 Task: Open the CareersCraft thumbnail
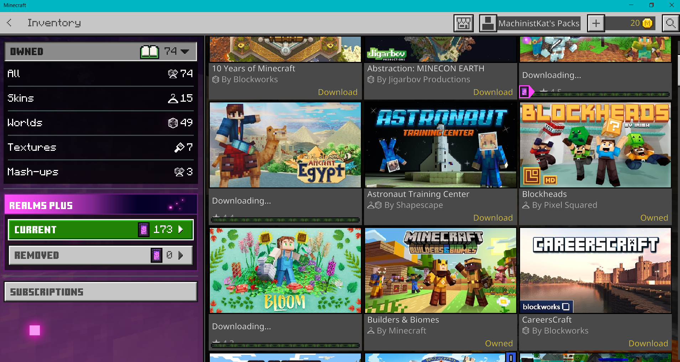tap(596, 271)
